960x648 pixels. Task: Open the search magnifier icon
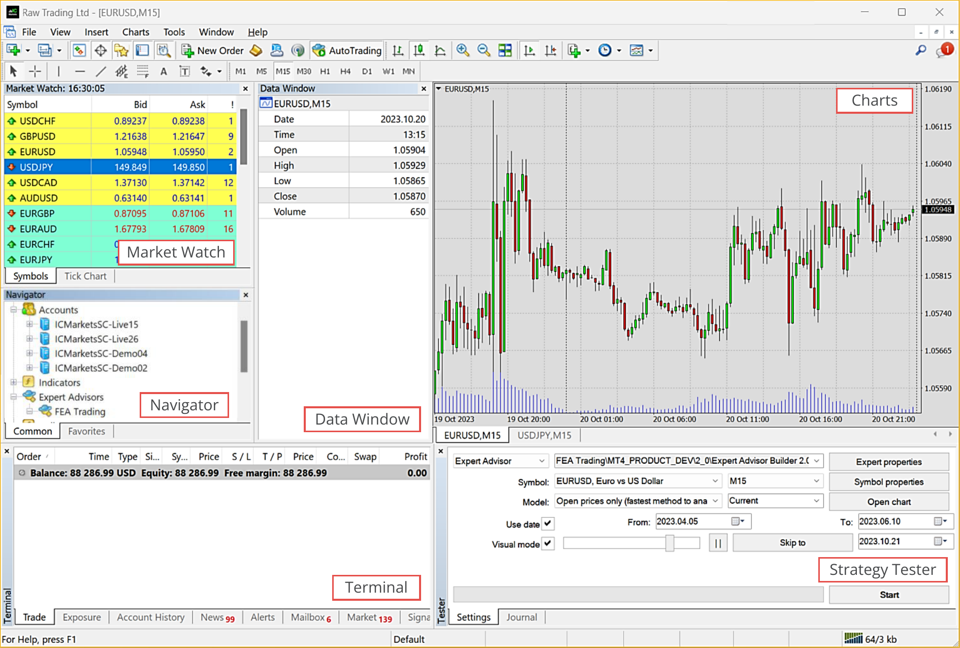pyautogui.click(x=920, y=50)
